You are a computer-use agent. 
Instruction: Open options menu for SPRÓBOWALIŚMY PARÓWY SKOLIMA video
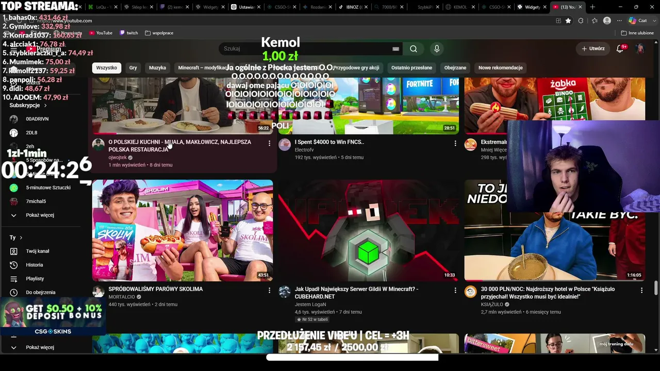click(269, 291)
